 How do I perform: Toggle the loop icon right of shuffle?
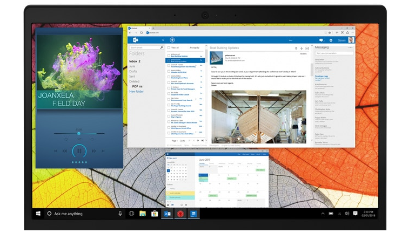pos(92,139)
